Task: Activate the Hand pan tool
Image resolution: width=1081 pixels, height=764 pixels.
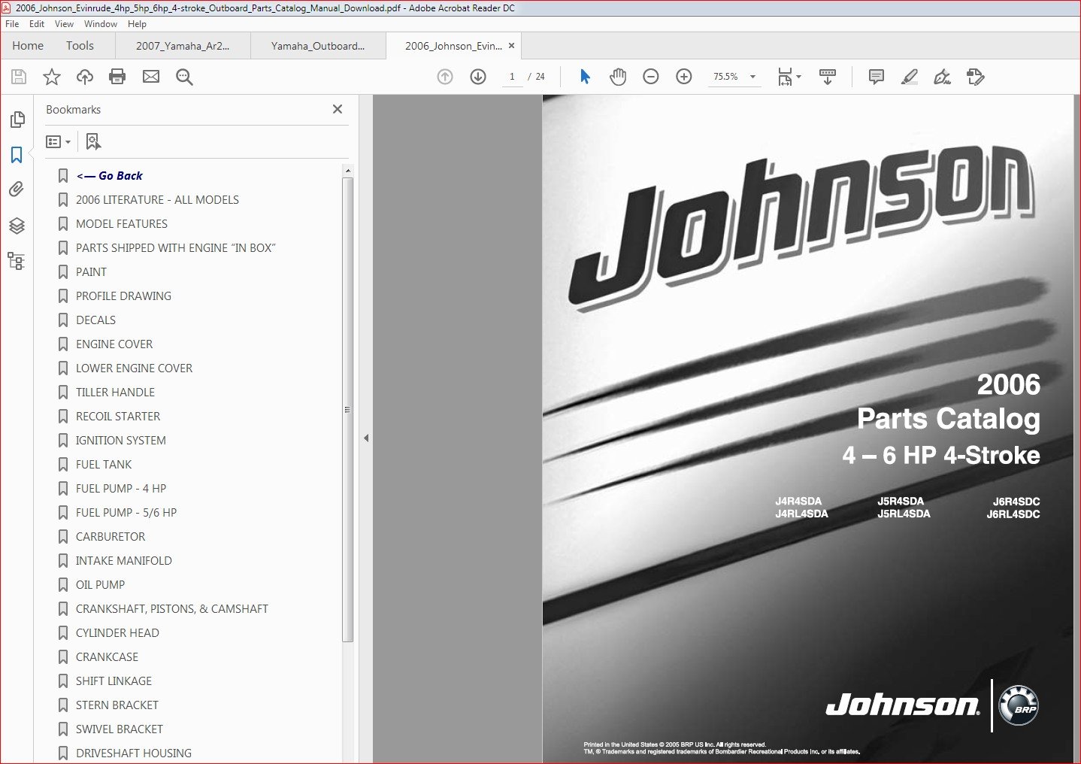Action: (618, 77)
